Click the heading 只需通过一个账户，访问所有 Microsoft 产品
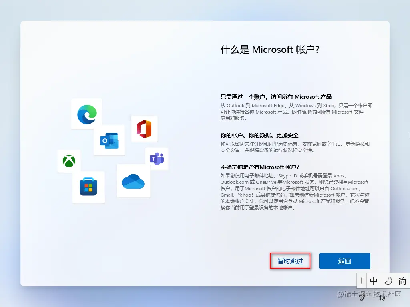This screenshot has height=307, width=410. coord(276,97)
